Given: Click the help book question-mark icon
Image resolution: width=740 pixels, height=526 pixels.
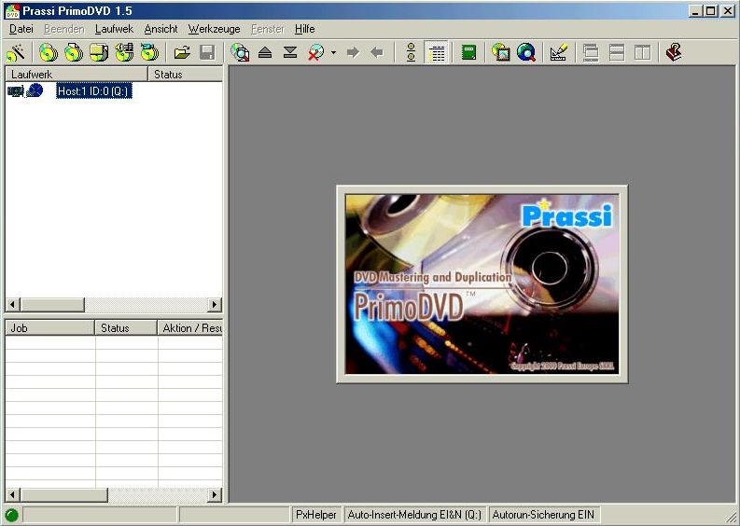Looking at the screenshot, I should coord(674,52).
